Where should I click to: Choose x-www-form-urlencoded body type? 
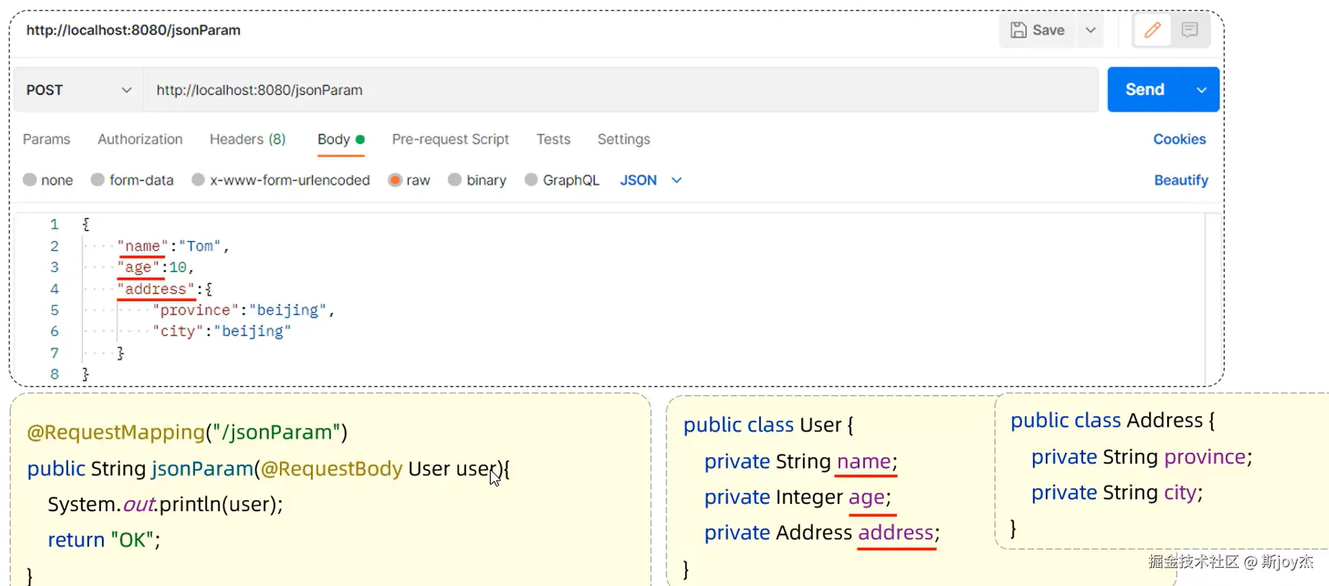198,180
